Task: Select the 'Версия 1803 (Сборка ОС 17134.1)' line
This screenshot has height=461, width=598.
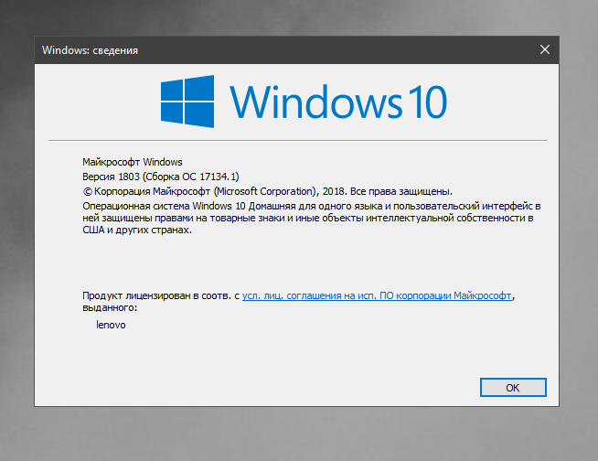Action: click(161, 177)
